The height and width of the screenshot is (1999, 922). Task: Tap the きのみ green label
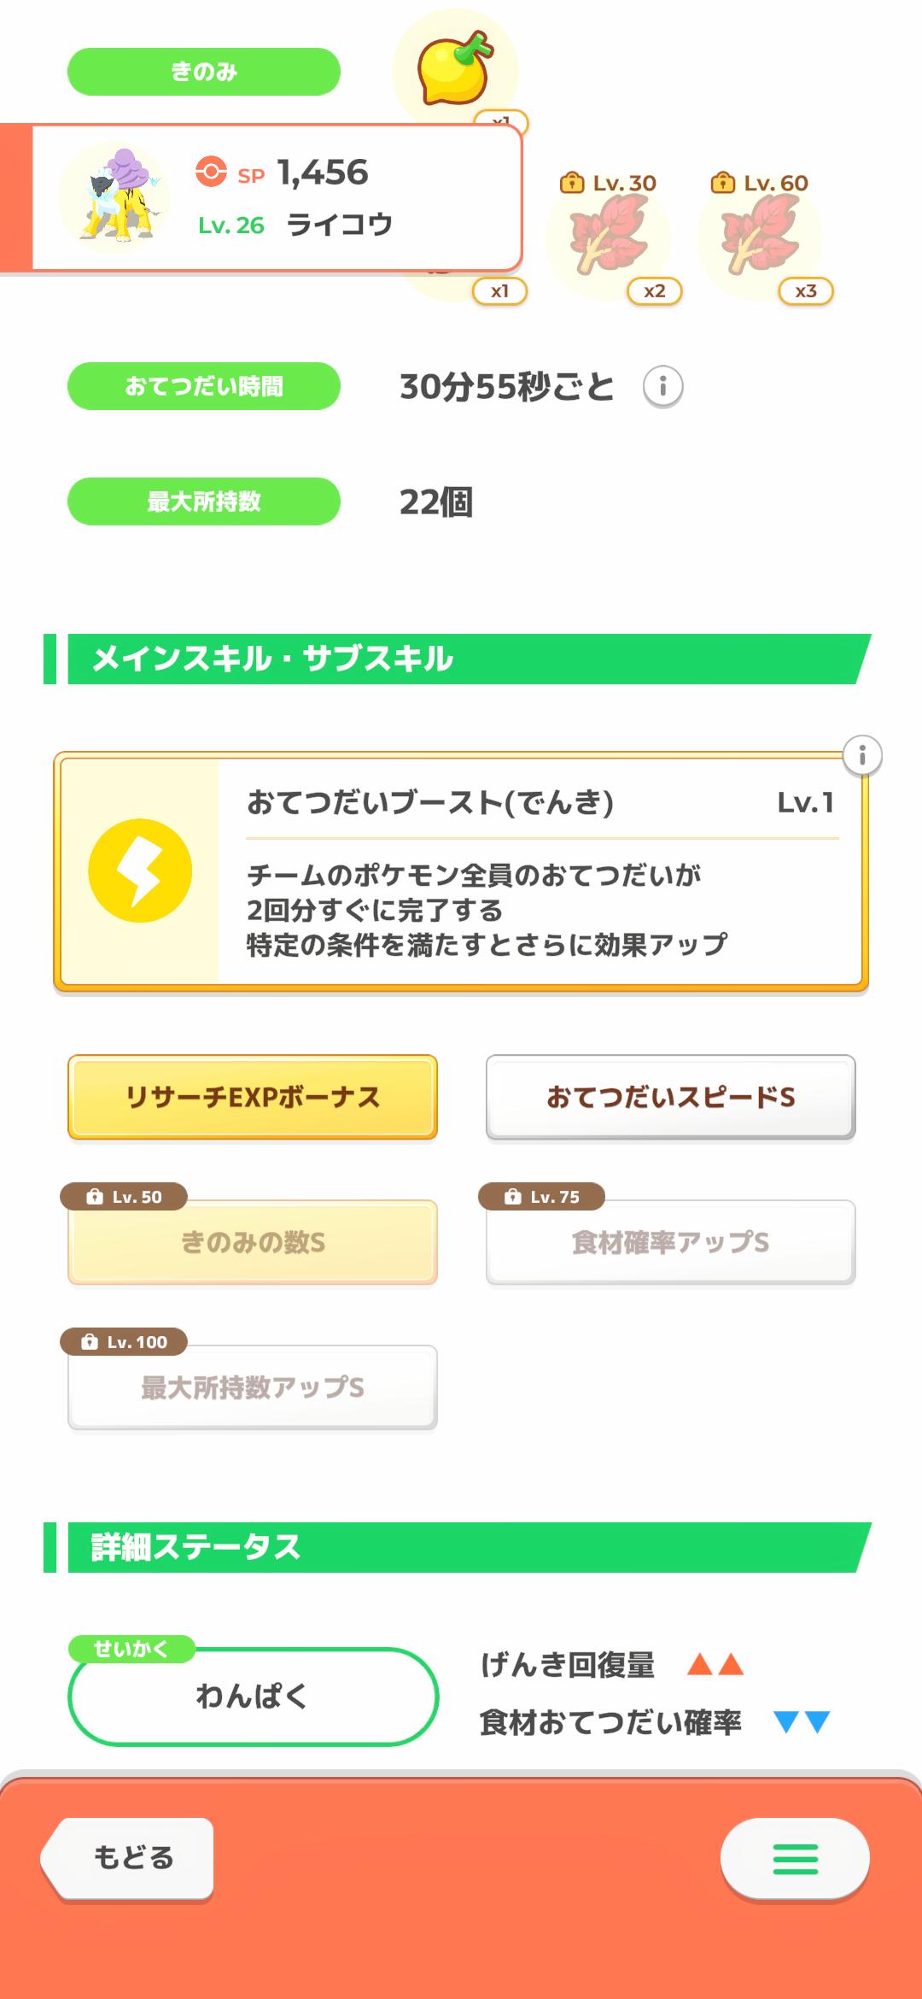[x=204, y=72]
